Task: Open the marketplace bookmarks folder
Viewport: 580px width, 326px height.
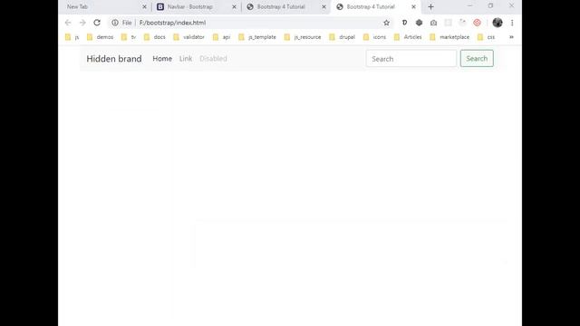Action: pos(449,37)
